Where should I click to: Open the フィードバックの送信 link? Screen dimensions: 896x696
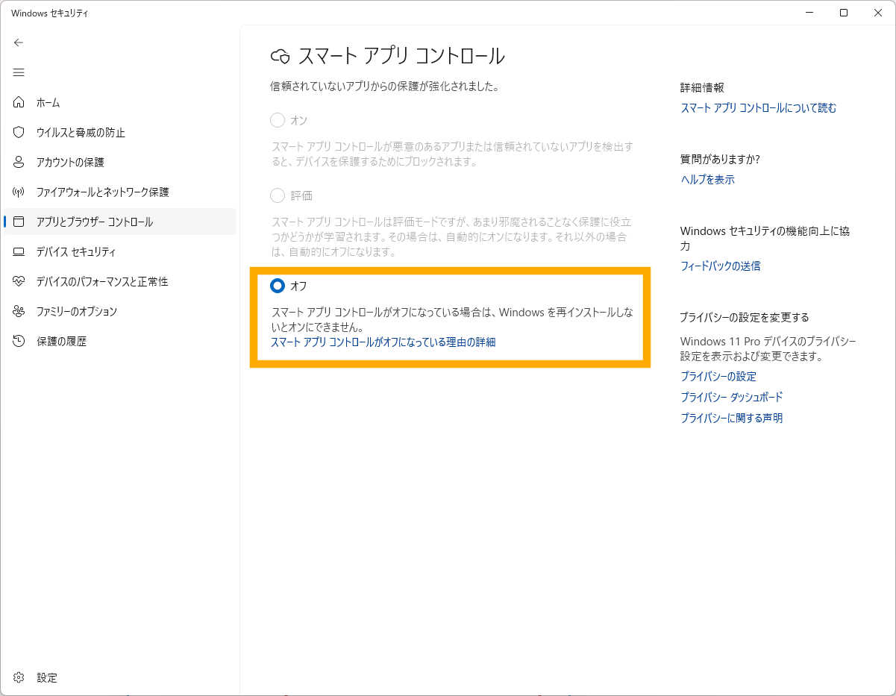point(721,266)
